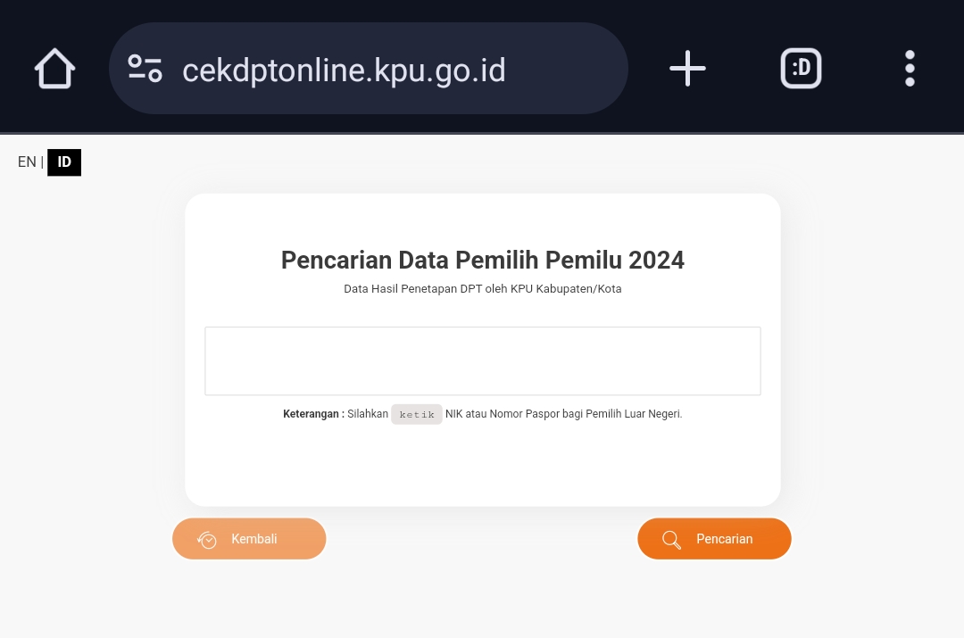Tap the browser Home icon

pyautogui.click(x=54, y=68)
